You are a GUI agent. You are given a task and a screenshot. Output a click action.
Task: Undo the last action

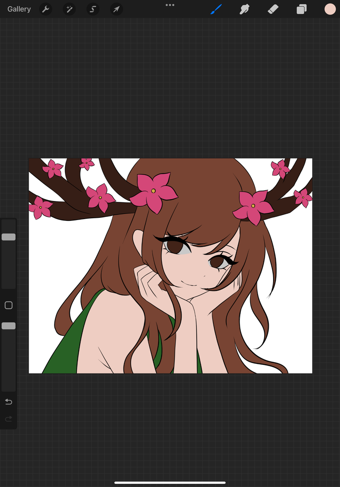click(x=9, y=402)
